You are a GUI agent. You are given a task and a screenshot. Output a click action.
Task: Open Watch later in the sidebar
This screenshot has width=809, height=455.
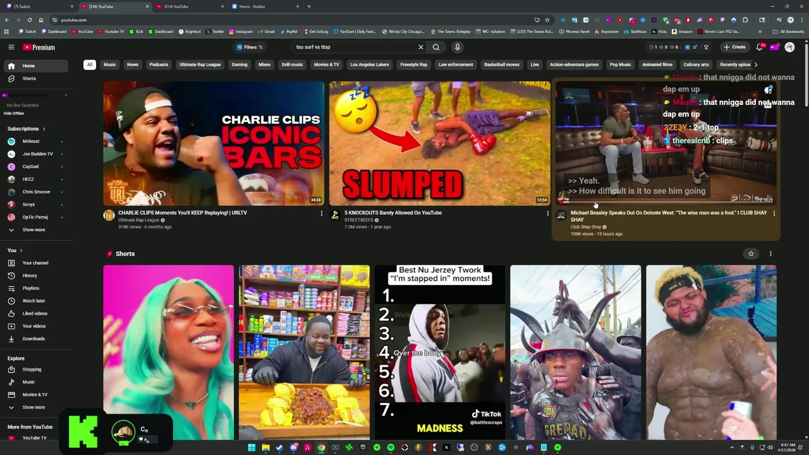(36, 301)
